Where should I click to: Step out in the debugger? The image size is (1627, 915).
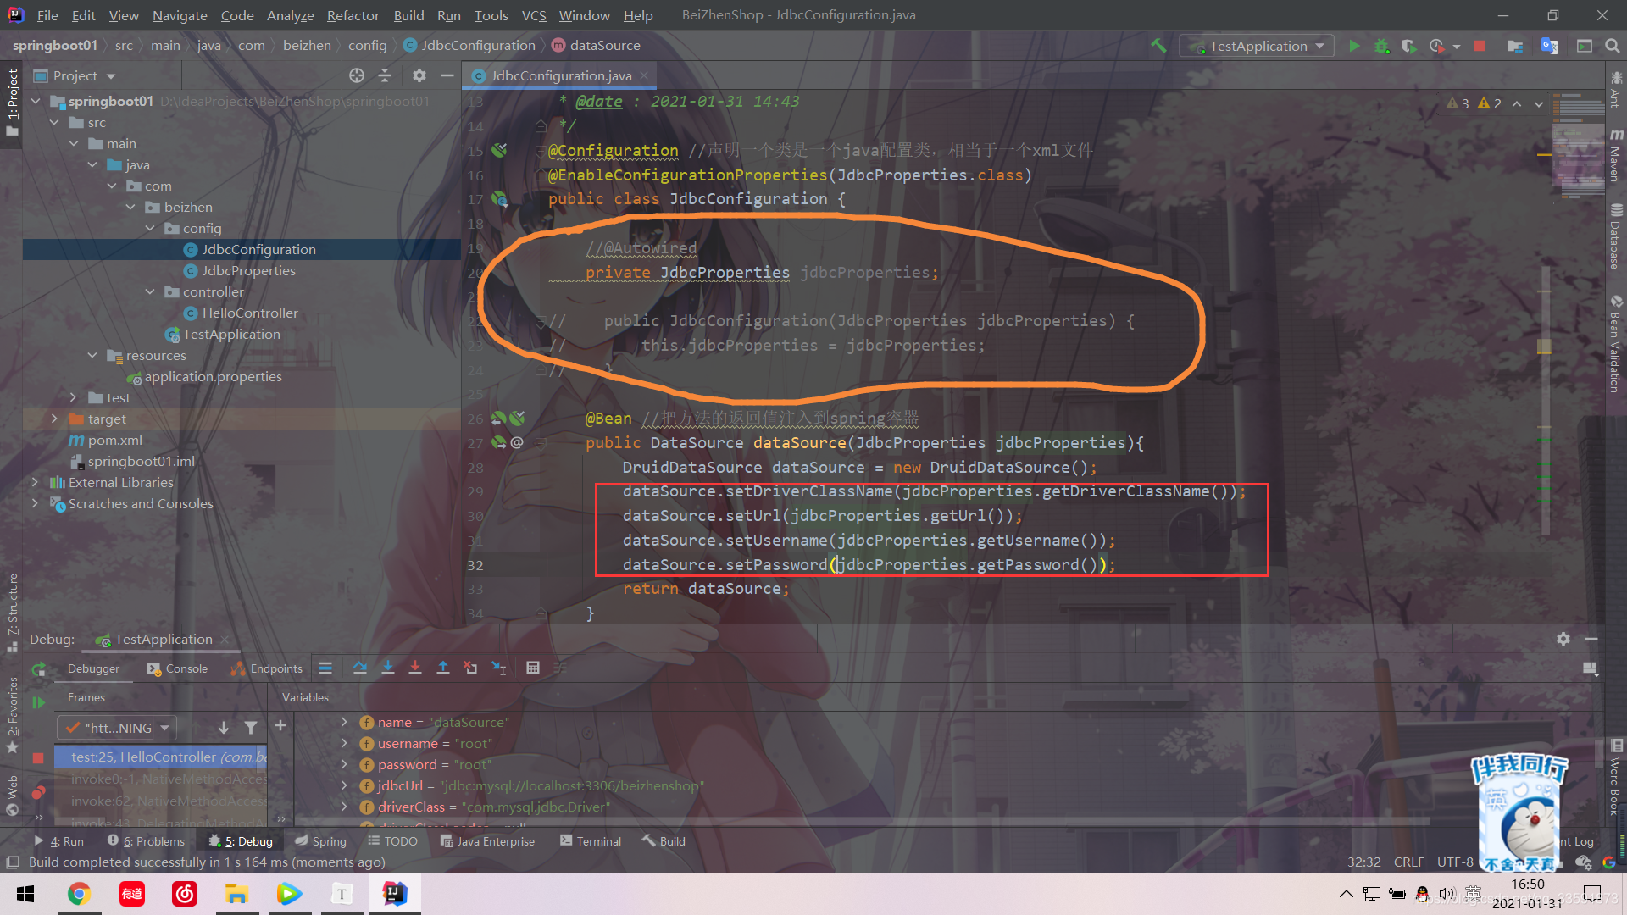pyautogui.click(x=442, y=668)
